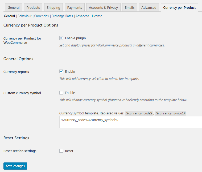The height and width of the screenshot is (172, 202).
Task: Enable the Custom currency symbol checkbox
Action: tap(61, 93)
